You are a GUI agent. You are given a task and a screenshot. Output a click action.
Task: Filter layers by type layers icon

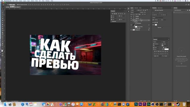(x=142, y=10)
